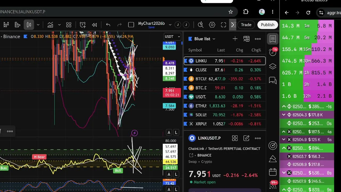
Task: Toggle the blue flag on the BTCUS row
Action: click(x=186, y=79)
